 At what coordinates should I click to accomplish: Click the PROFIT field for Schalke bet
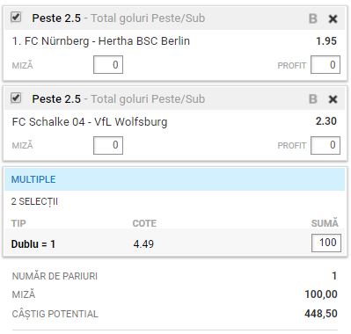point(325,145)
